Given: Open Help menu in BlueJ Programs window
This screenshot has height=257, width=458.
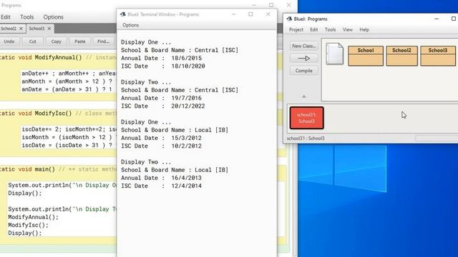Looking at the screenshot, I should pos(364,30).
